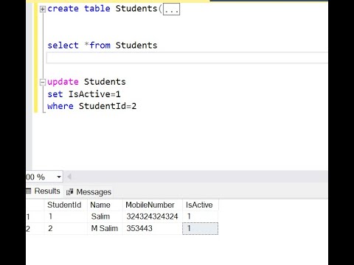The height and width of the screenshot is (265, 354).
Task: Click the Messages tab icon
Action: click(x=70, y=192)
